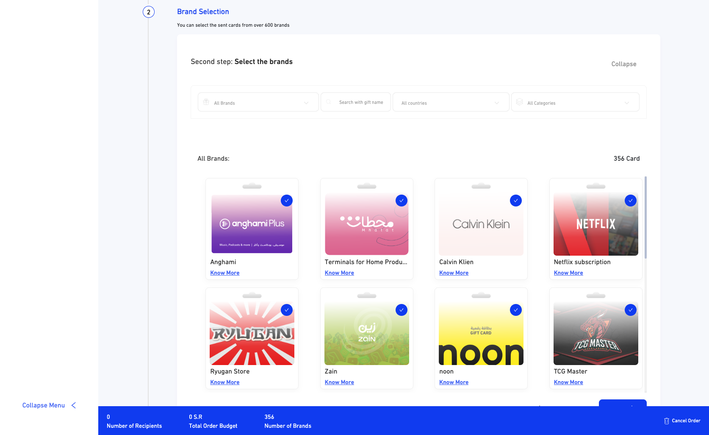This screenshot has width=709, height=435.
Task: Click the Total Order Budget label
Action: click(213, 426)
